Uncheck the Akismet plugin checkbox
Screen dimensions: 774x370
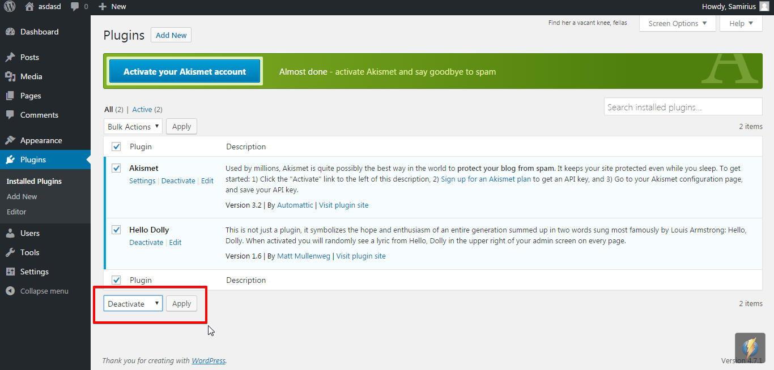coord(116,168)
